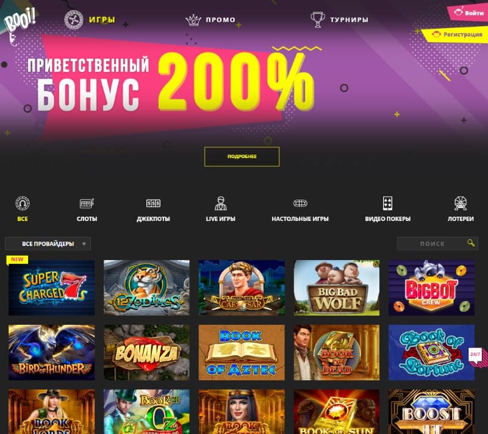Click the trophy icon for Турниры
The width and height of the screenshot is (488, 434).
tap(318, 20)
